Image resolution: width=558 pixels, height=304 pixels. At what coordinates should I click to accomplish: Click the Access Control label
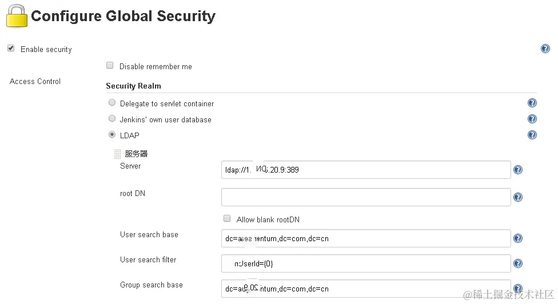(35, 81)
